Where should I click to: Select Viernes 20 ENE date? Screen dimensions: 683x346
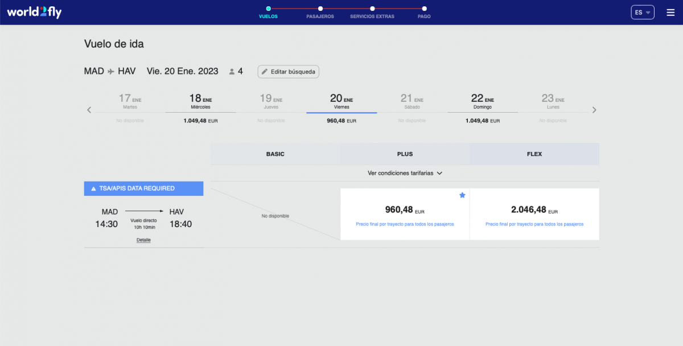point(341,108)
